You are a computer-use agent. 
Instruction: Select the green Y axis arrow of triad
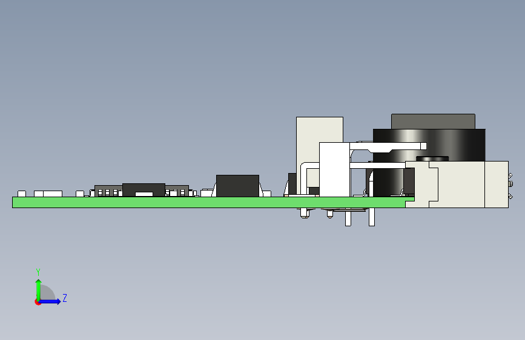point(39,290)
